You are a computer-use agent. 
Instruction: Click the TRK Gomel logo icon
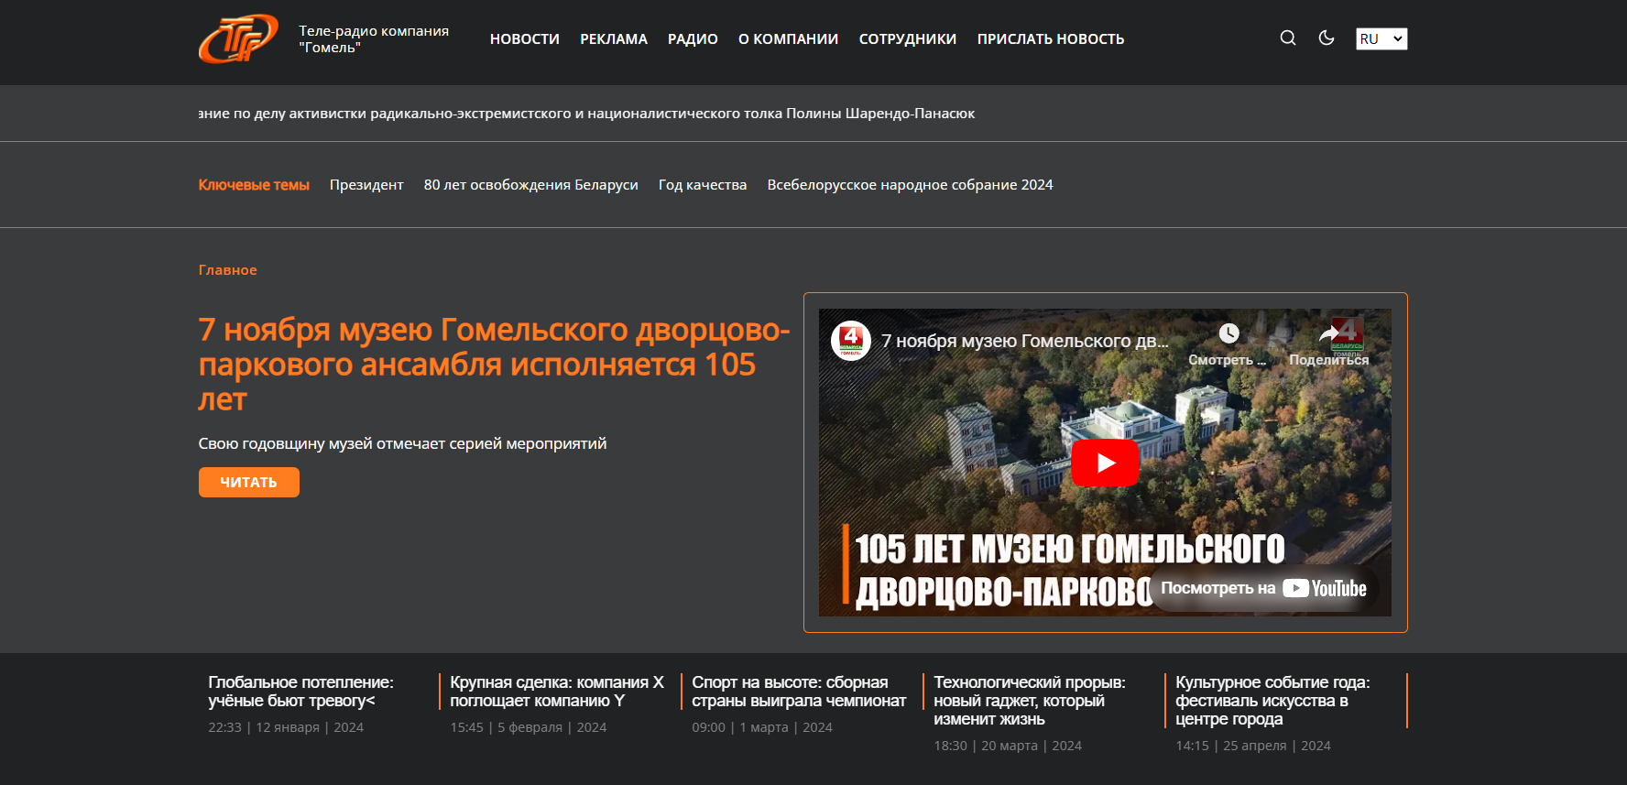click(x=238, y=39)
